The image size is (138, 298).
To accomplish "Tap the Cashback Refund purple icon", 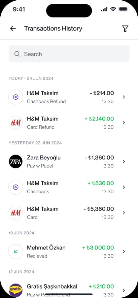I will point(15,97).
